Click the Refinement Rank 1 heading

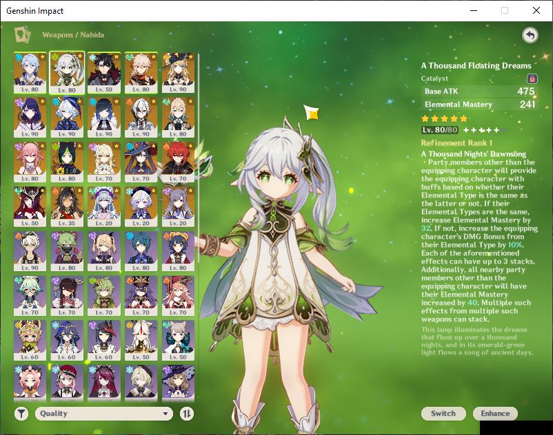pos(456,143)
